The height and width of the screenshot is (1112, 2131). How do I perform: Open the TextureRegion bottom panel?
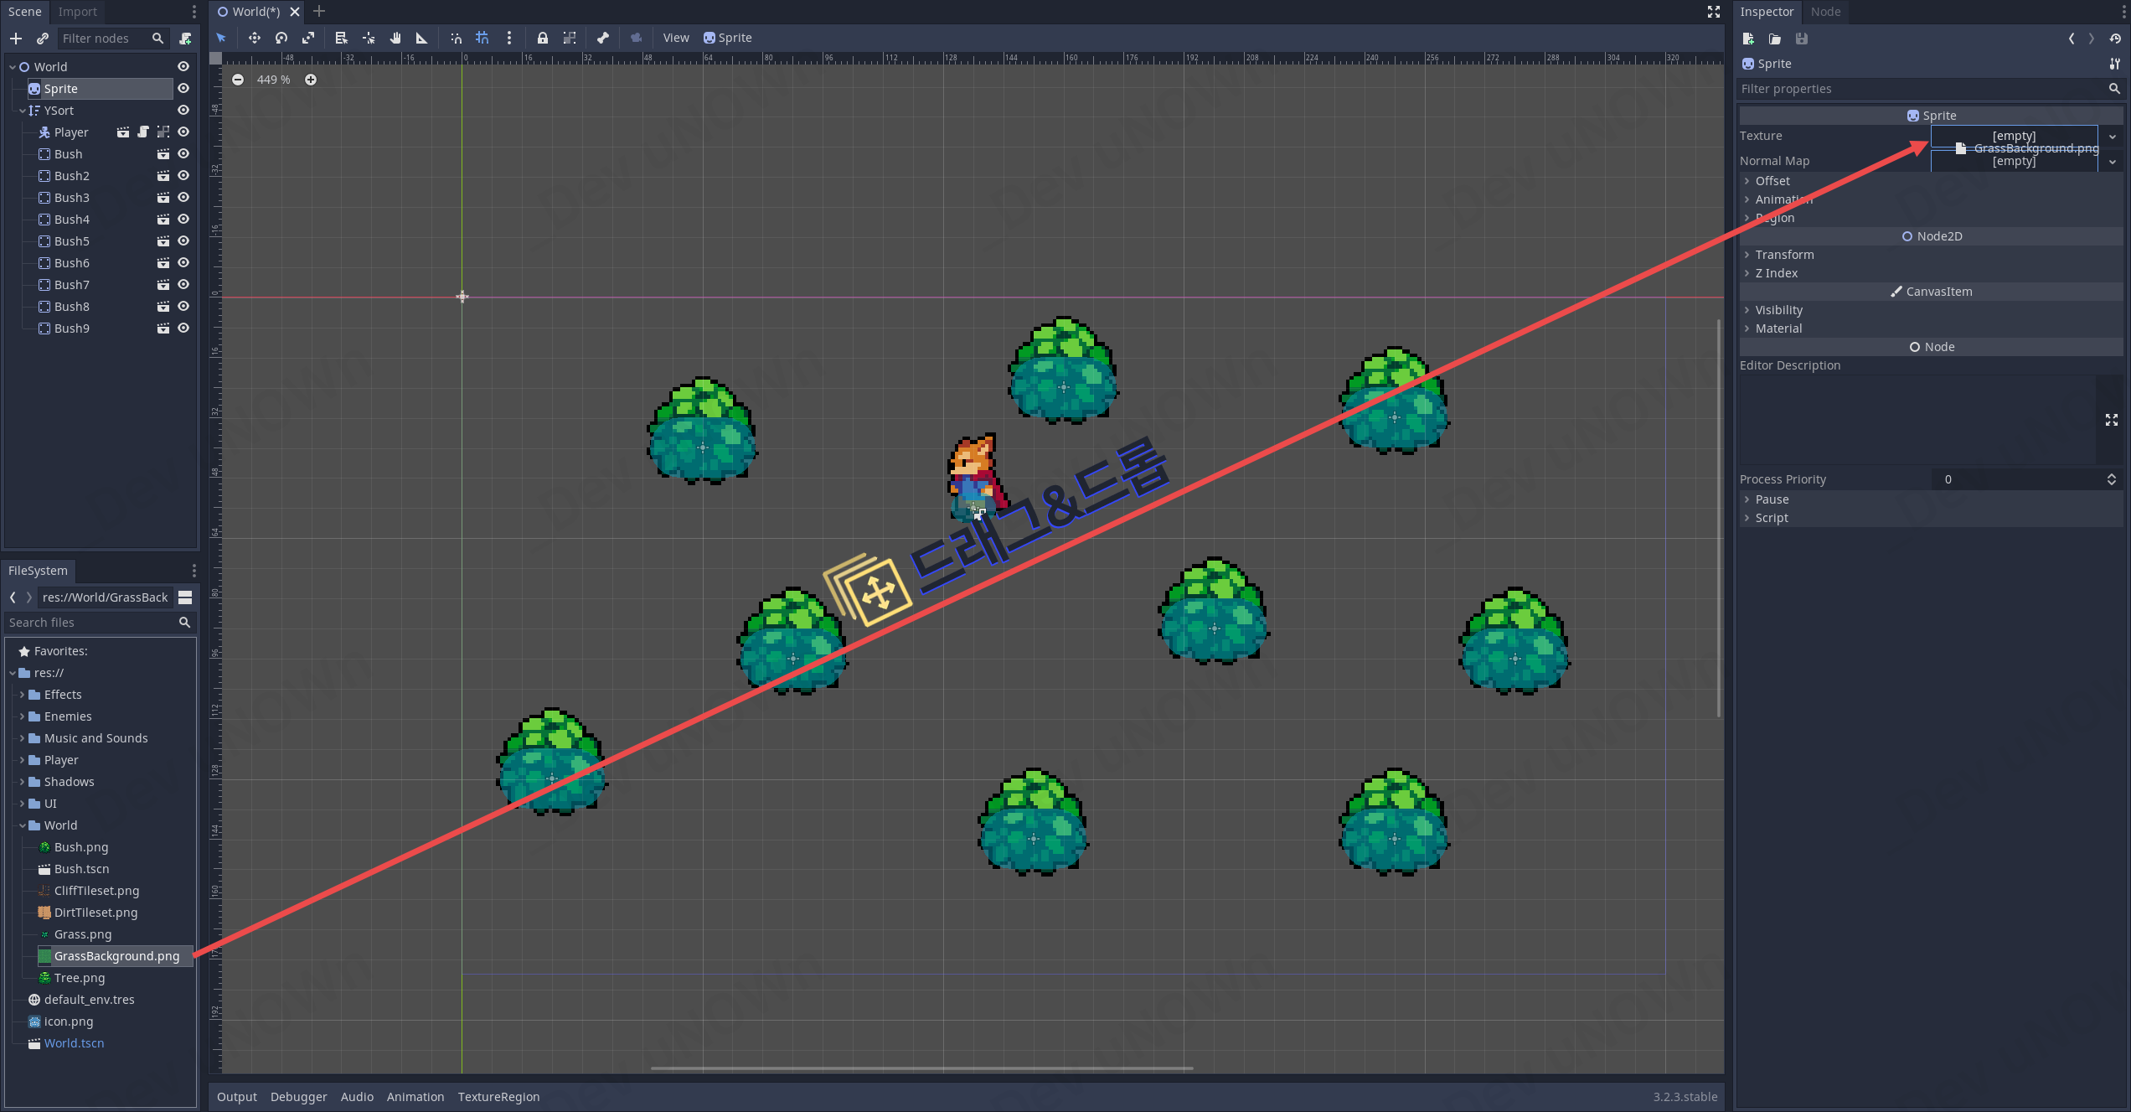pyautogui.click(x=498, y=1096)
